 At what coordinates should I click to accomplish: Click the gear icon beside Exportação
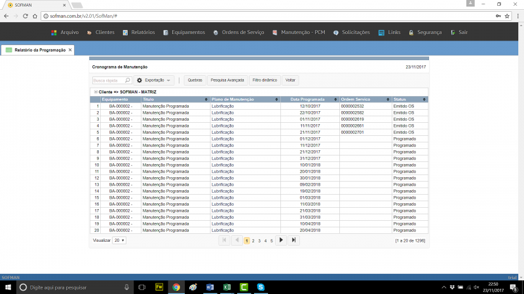(x=140, y=80)
